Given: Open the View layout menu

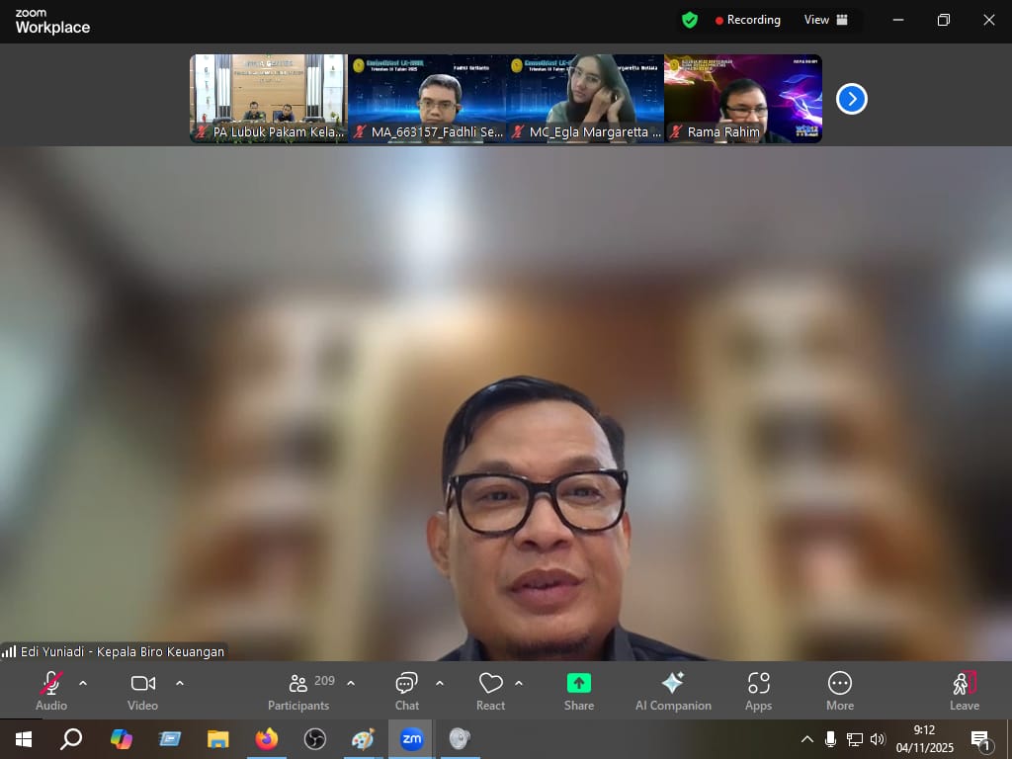Looking at the screenshot, I should click(826, 20).
